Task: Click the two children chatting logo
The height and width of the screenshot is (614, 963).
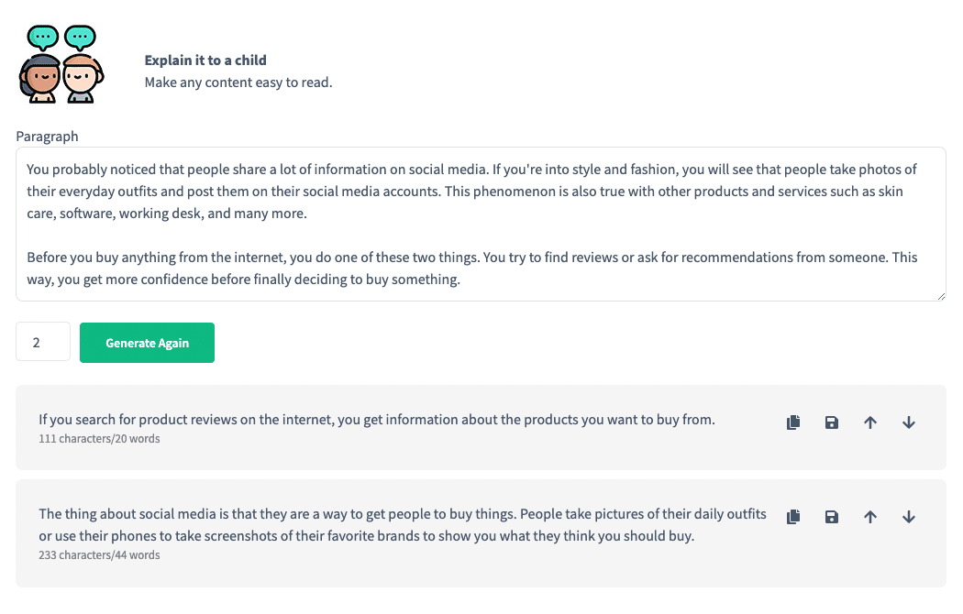Action: [x=61, y=64]
